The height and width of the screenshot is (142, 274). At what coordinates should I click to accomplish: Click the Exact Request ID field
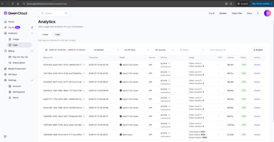223,50
